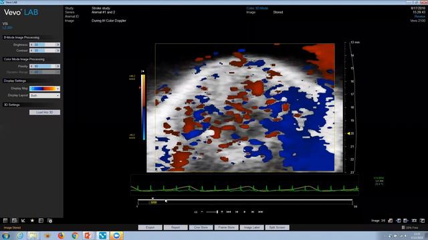Open PowerPoint from the taskbar
This screenshot has width=428, height=240.
click(88, 235)
